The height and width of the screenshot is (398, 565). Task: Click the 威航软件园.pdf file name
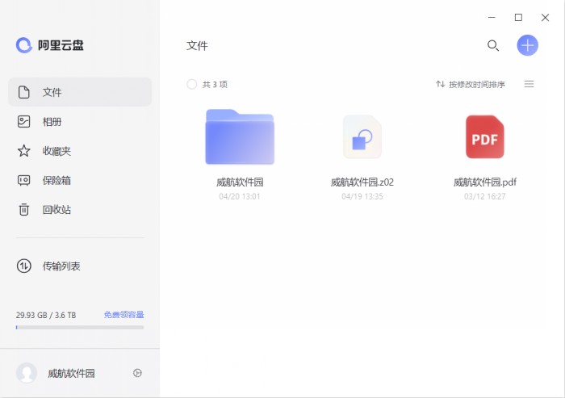click(x=485, y=182)
